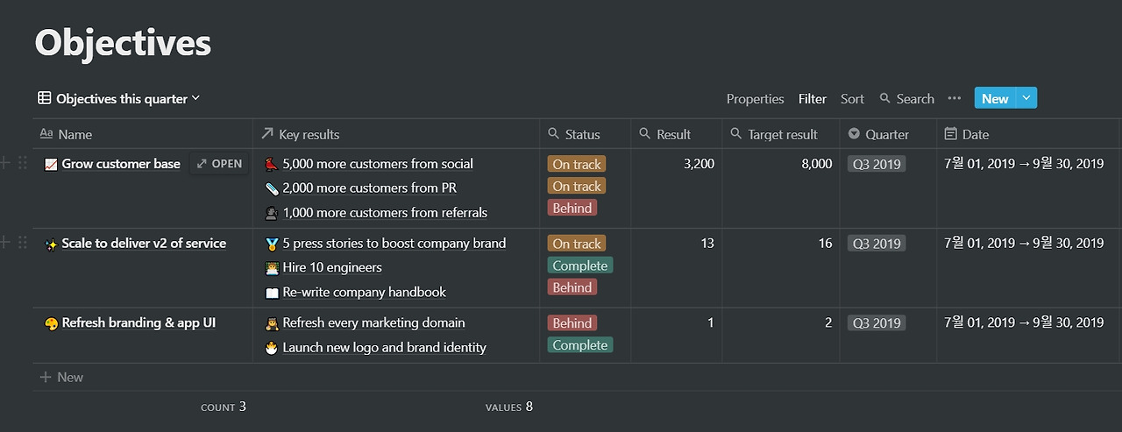The height and width of the screenshot is (432, 1122).
Task: Open the Quarter column header menu
Action: [887, 134]
